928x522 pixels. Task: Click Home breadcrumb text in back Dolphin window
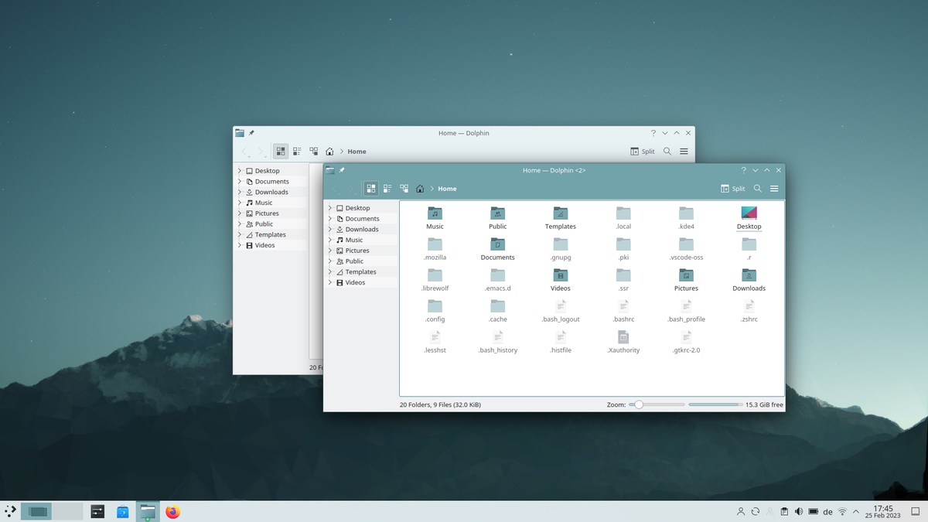357,152
